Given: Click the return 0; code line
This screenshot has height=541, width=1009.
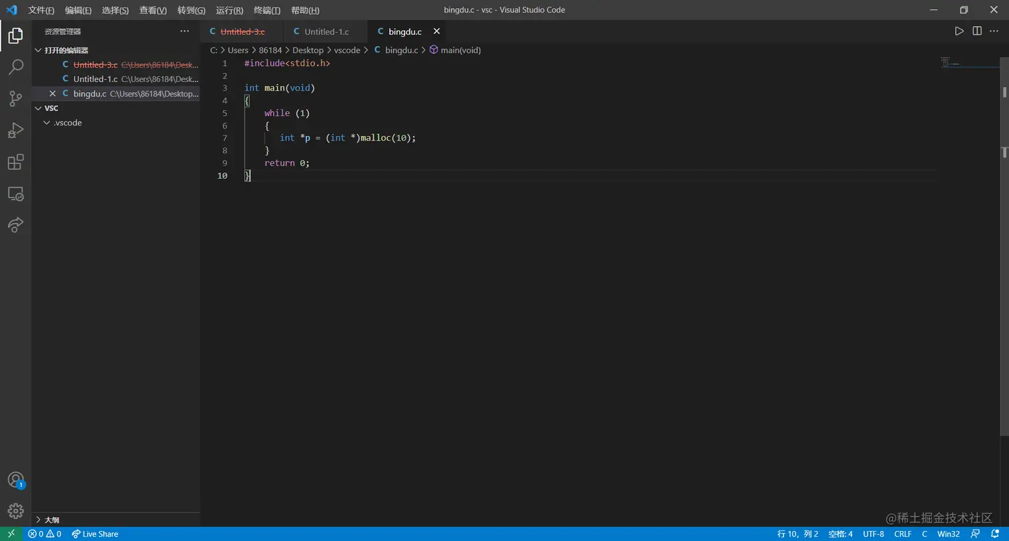Looking at the screenshot, I should coord(287,163).
